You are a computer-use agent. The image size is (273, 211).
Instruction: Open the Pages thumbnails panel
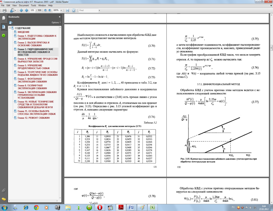(x=3, y=18)
